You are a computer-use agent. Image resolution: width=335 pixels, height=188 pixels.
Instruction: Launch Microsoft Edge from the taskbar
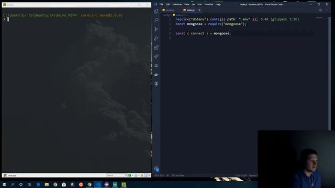tap(38, 184)
